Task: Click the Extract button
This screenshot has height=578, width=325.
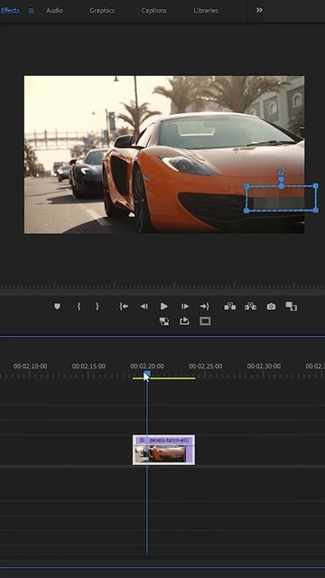Action: tap(251, 306)
